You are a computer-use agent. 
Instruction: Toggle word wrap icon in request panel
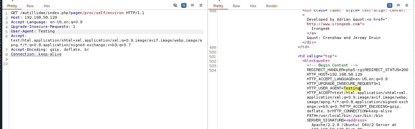coord(184,6)
